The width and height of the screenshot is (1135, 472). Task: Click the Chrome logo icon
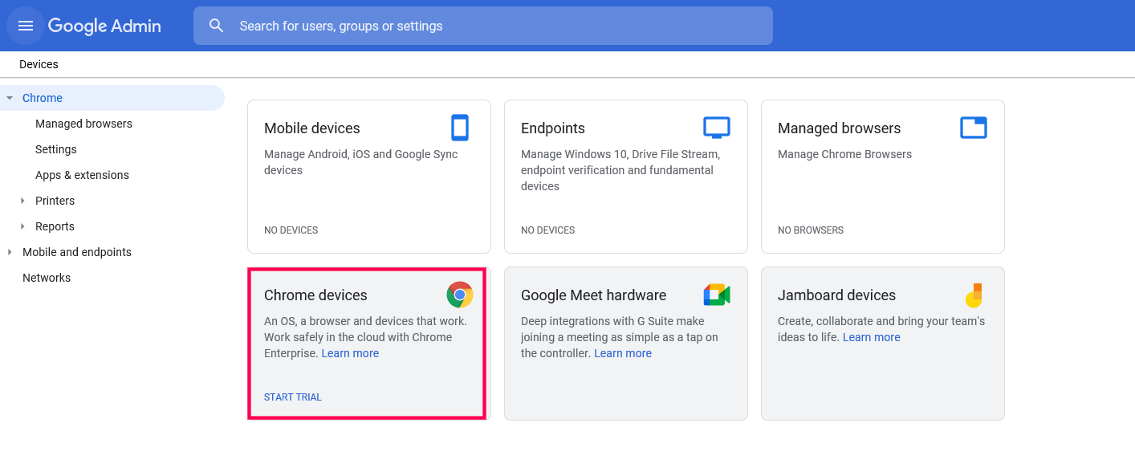[460, 295]
